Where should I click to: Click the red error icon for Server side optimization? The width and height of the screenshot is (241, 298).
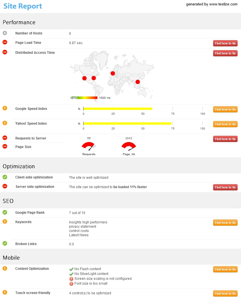click(x=5, y=186)
